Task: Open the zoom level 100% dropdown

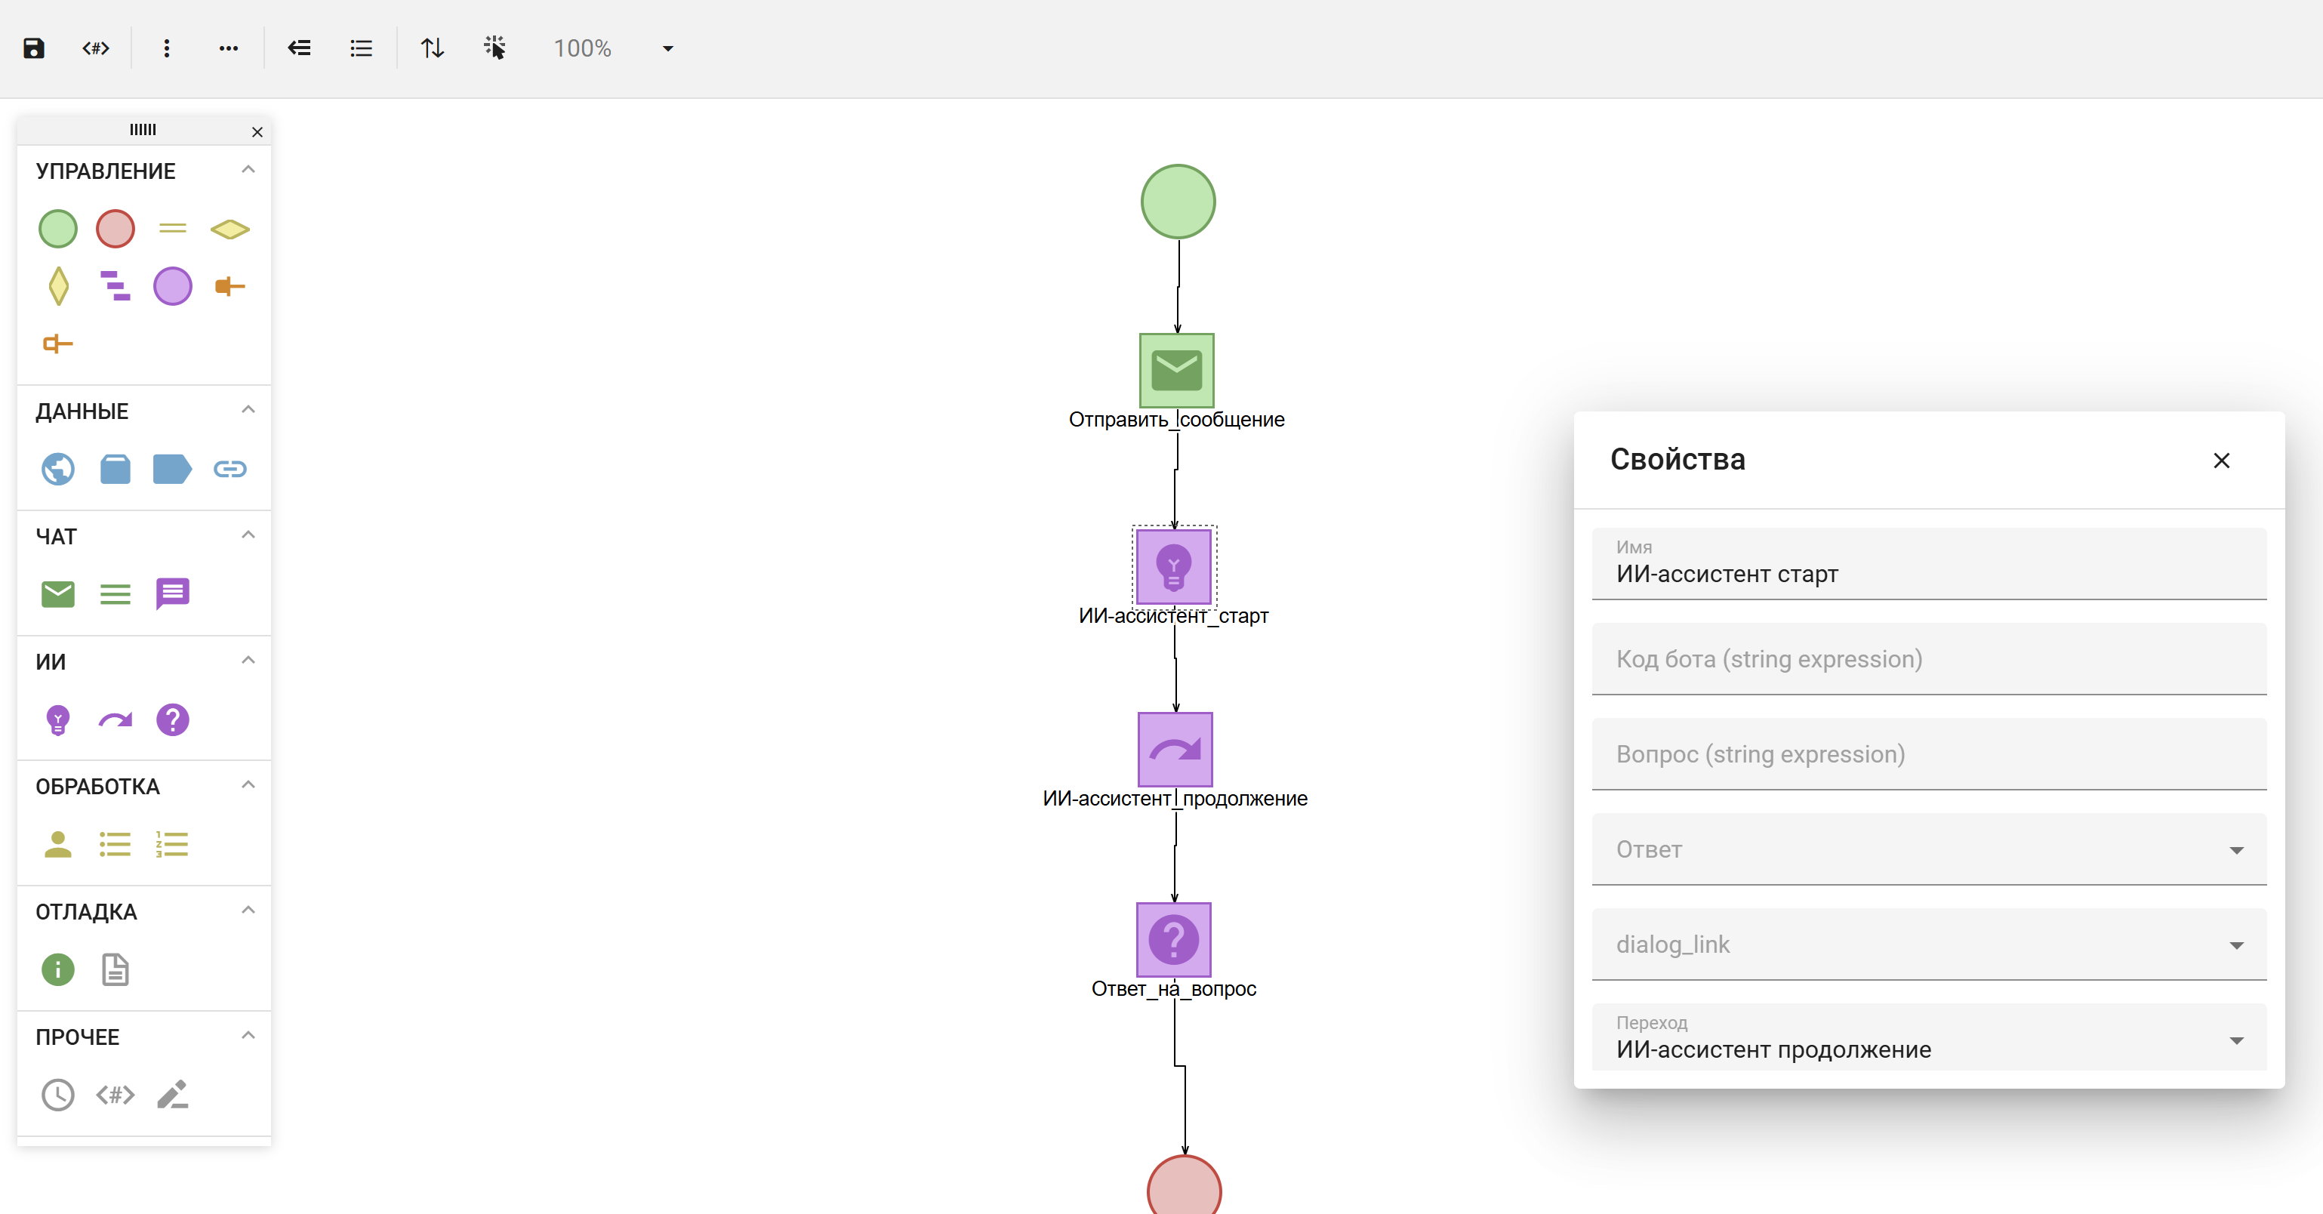Action: (x=667, y=49)
